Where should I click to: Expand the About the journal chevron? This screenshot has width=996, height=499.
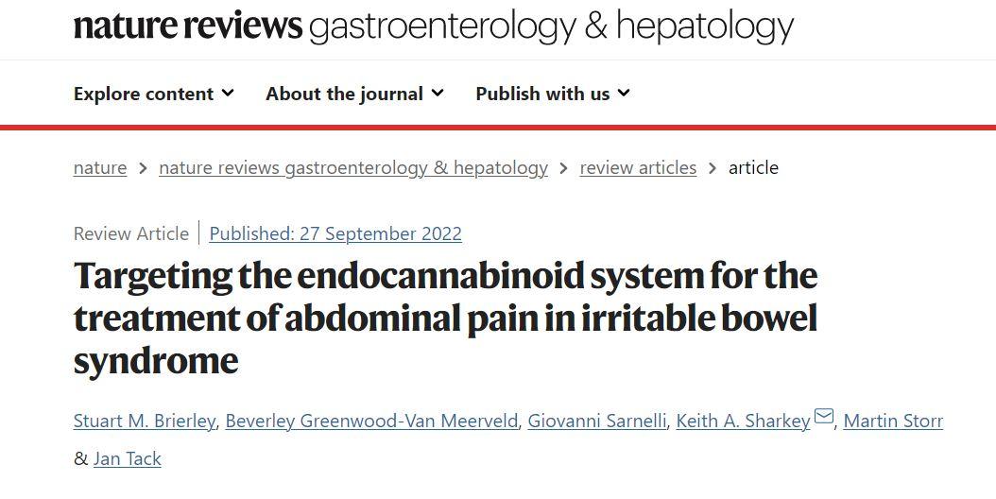pos(438,94)
